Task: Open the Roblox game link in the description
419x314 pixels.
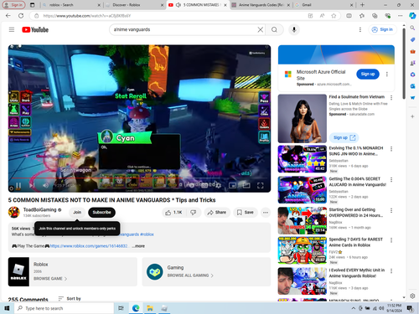Action: (89, 246)
